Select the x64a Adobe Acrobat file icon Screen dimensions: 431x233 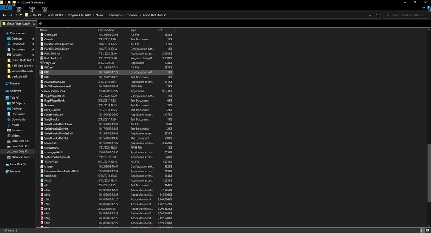[42, 190]
